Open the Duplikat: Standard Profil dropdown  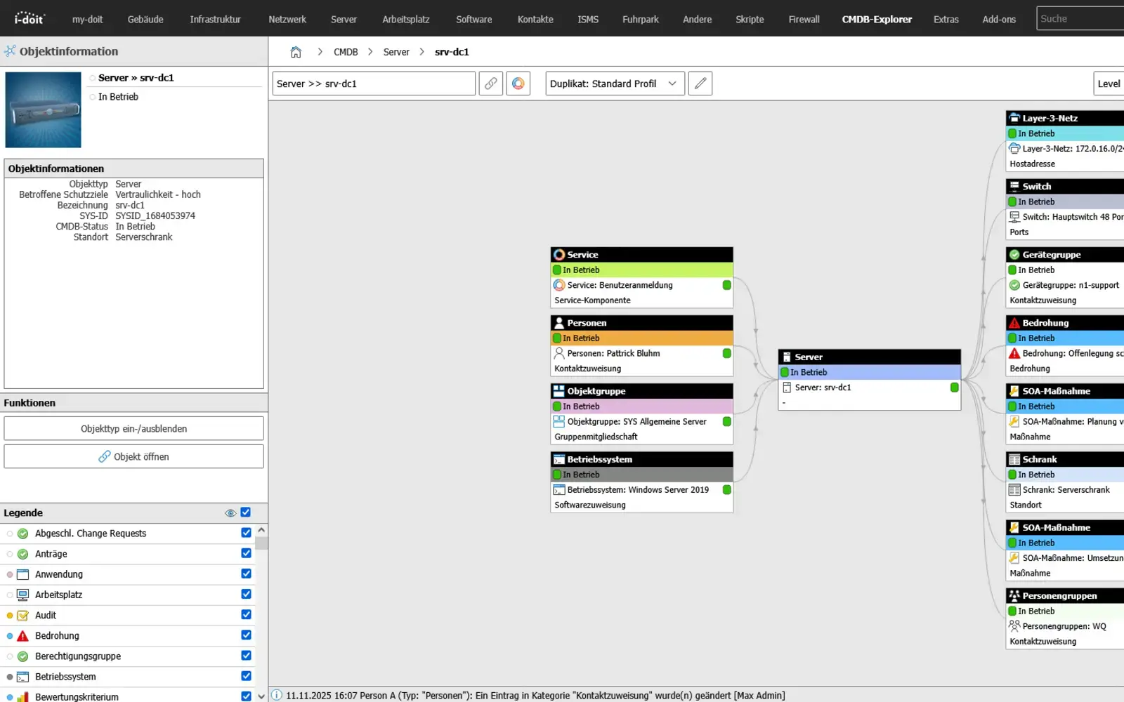point(614,83)
